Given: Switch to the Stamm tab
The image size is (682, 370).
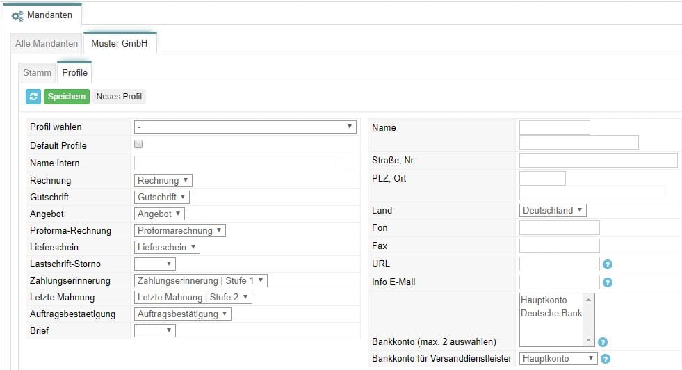Looking at the screenshot, I should coord(37,73).
